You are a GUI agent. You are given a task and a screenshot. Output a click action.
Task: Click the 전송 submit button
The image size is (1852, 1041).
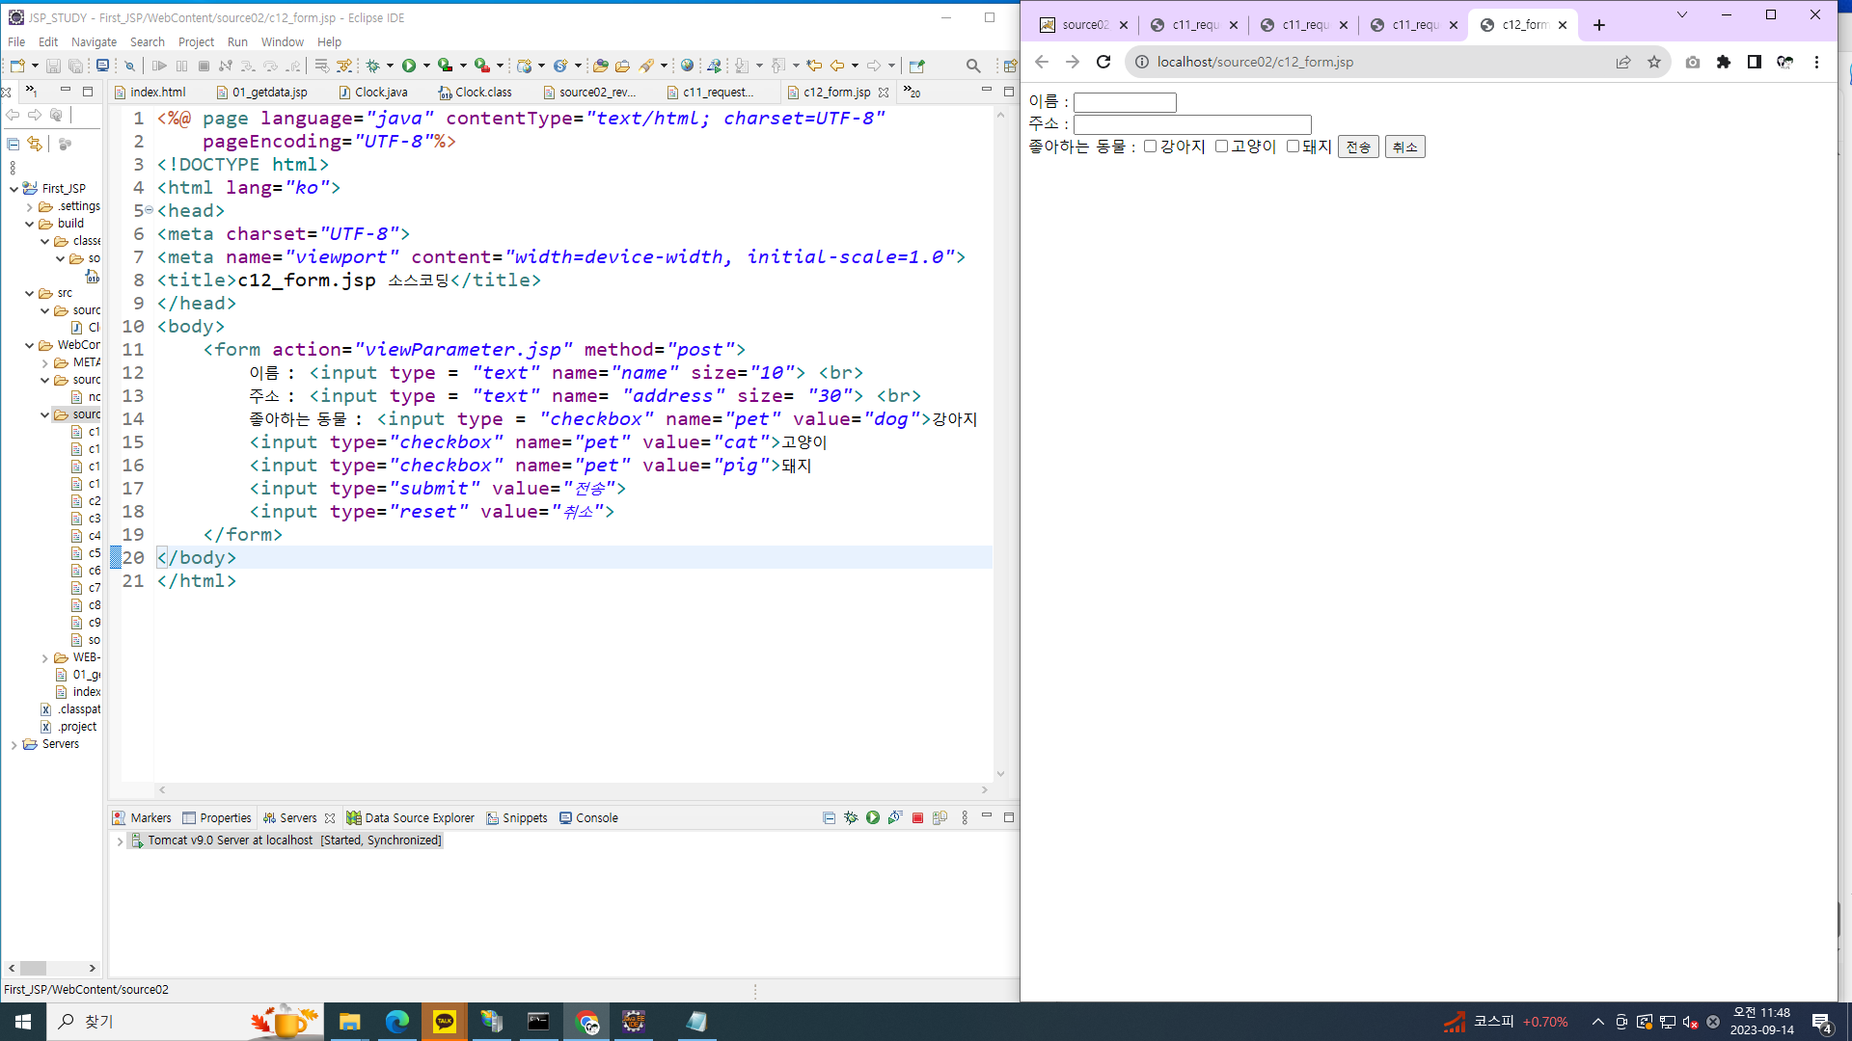pos(1357,147)
